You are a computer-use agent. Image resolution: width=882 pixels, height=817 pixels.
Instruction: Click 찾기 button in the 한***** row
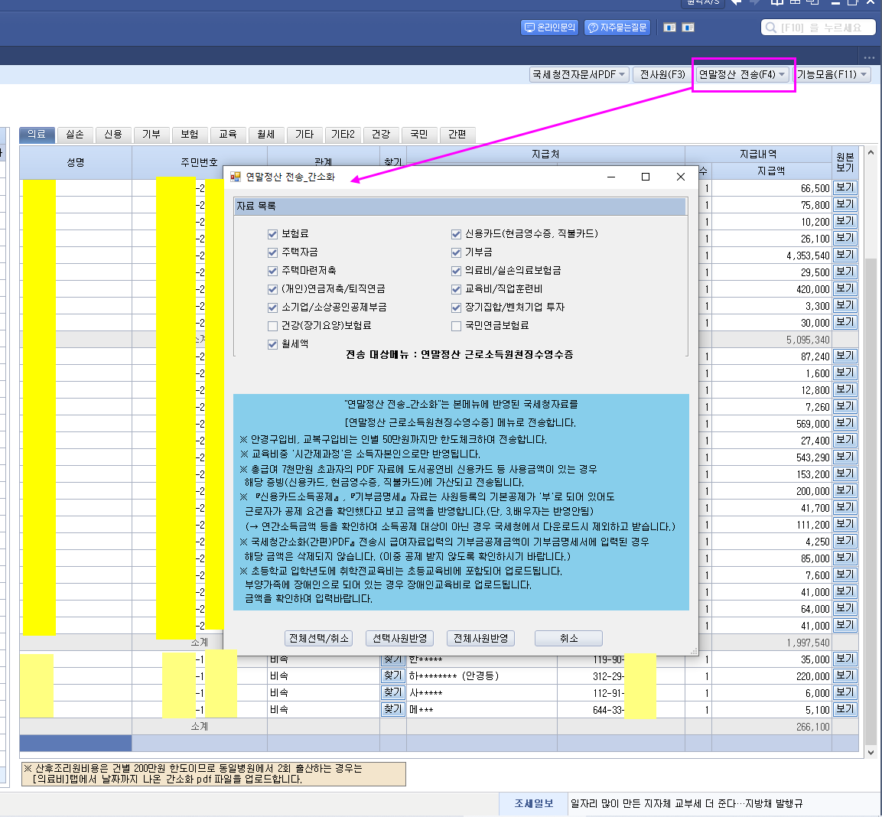pyautogui.click(x=392, y=659)
